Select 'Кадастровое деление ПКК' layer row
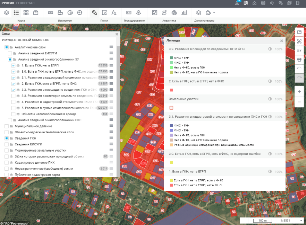This screenshot has height=225, width=306. point(35,163)
